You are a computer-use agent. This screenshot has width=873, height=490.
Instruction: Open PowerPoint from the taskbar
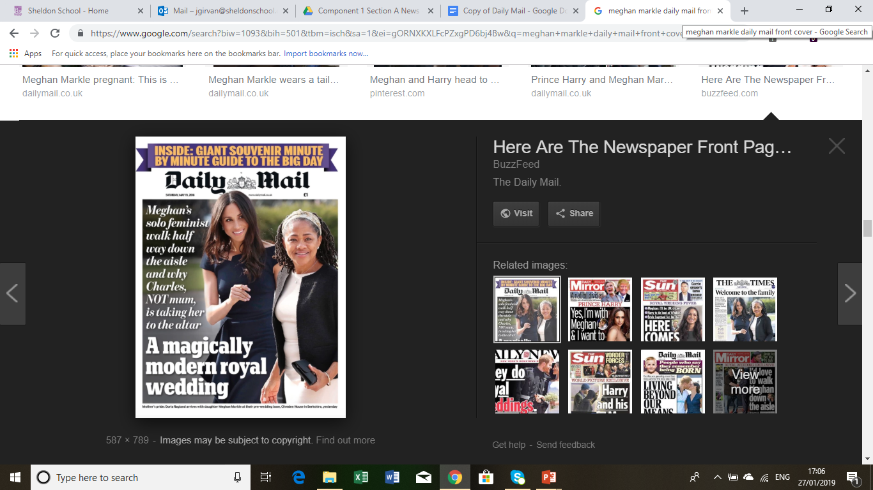[548, 477]
